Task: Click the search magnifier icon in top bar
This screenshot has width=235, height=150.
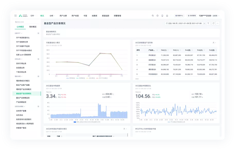Action: [153, 16]
